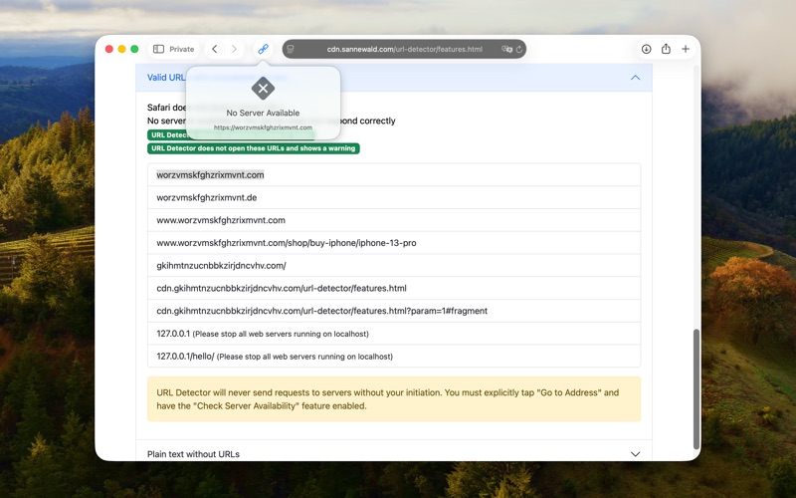The height and width of the screenshot is (498, 796).
Task: Collapse the Valid URL accordion section
Action: coord(635,78)
